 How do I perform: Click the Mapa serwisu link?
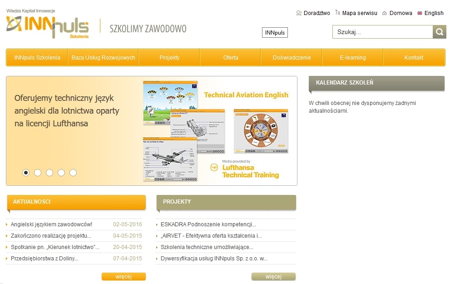pyautogui.click(x=360, y=13)
